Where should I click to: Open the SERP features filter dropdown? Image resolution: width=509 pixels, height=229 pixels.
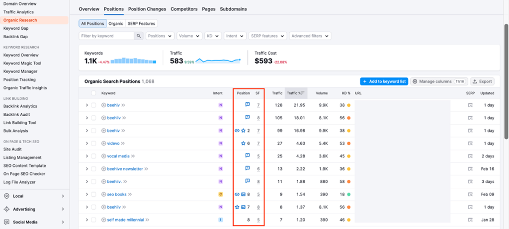267,36
